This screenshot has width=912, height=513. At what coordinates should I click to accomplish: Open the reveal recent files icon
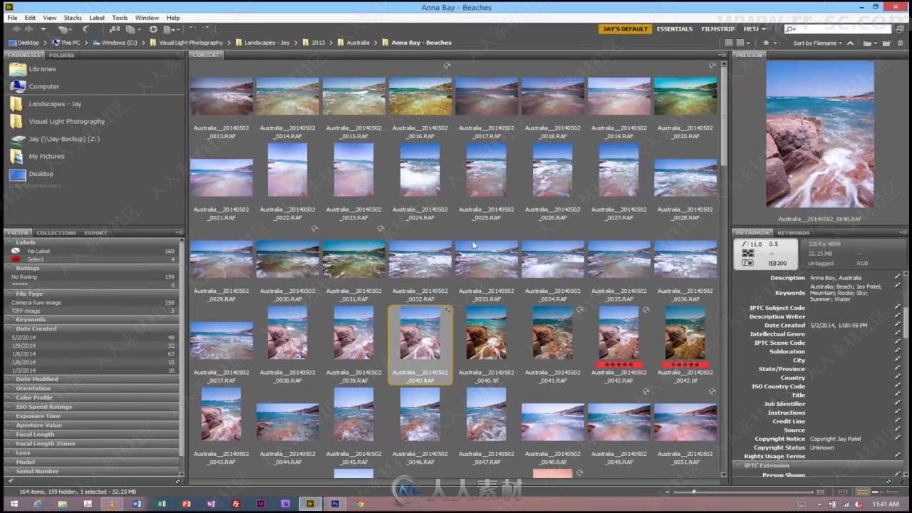(x=65, y=29)
